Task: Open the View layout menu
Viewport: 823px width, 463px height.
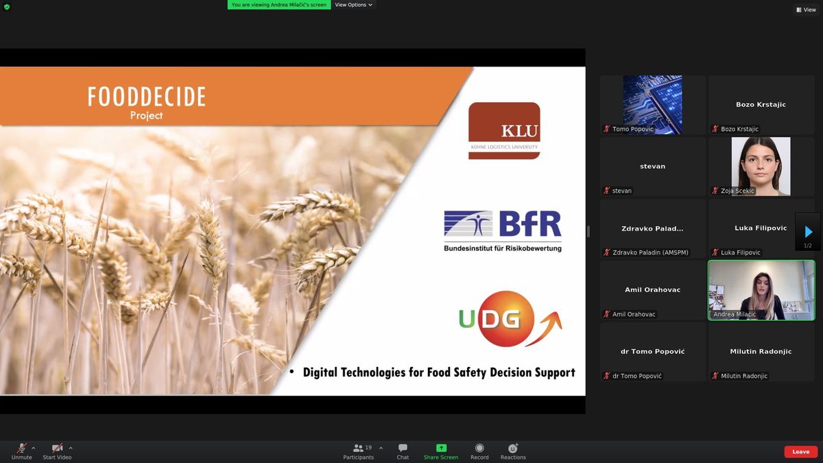Action: [x=806, y=10]
